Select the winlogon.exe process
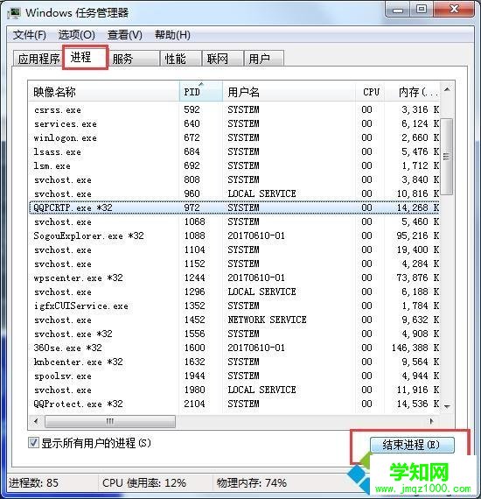481x499 pixels. point(234,137)
